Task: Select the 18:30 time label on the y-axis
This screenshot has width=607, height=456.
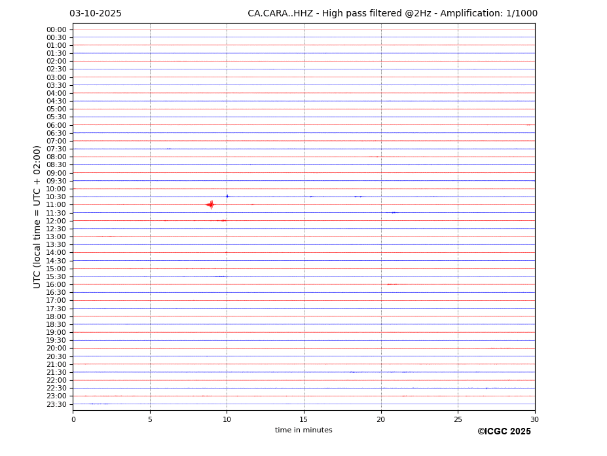Action: tap(56, 324)
